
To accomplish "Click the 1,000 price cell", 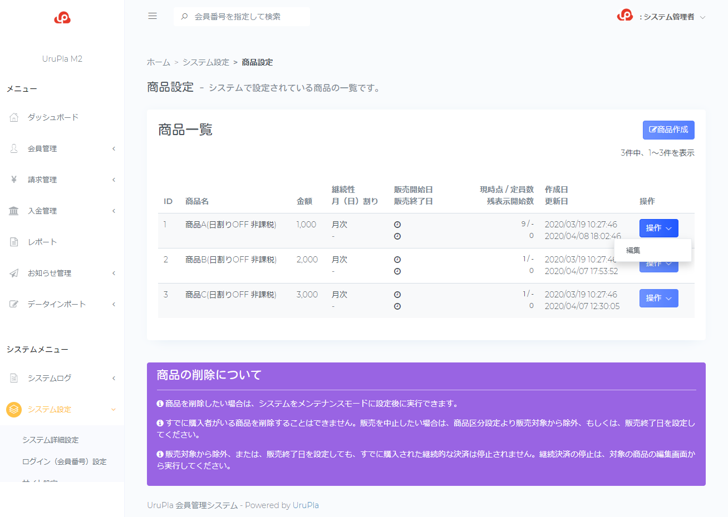I will tap(306, 225).
